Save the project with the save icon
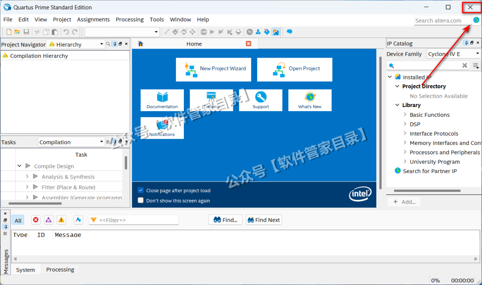This screenshot has width=482, height=285. click(26, 32)
